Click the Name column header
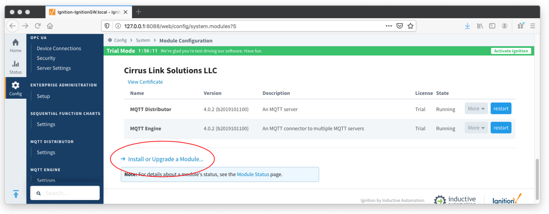The width and height of the screenshot is (549, 214). click(x=137, y=93)
